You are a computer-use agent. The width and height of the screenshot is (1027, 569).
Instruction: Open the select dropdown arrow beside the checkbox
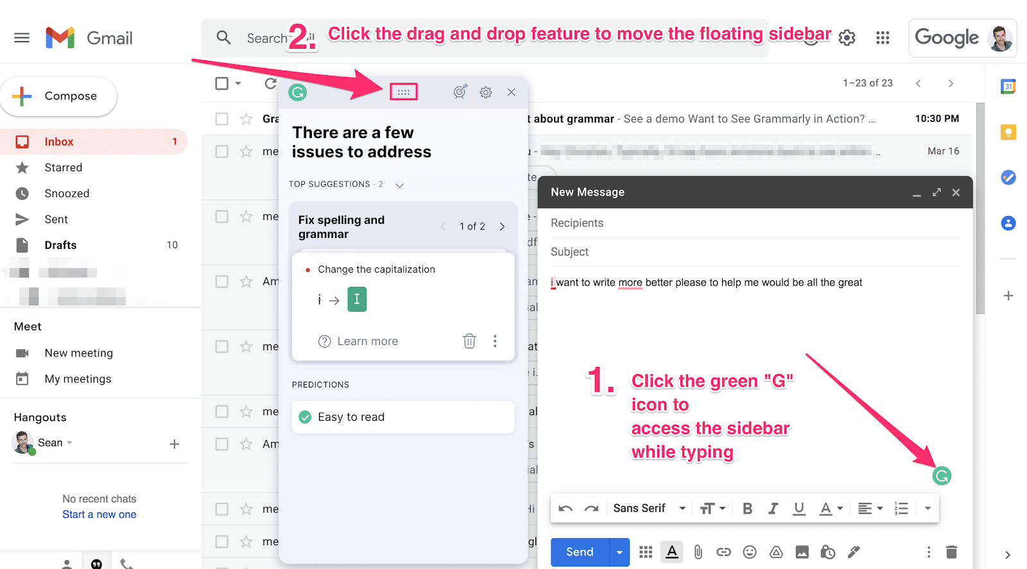pyautogui.click(x=238, y=83)
